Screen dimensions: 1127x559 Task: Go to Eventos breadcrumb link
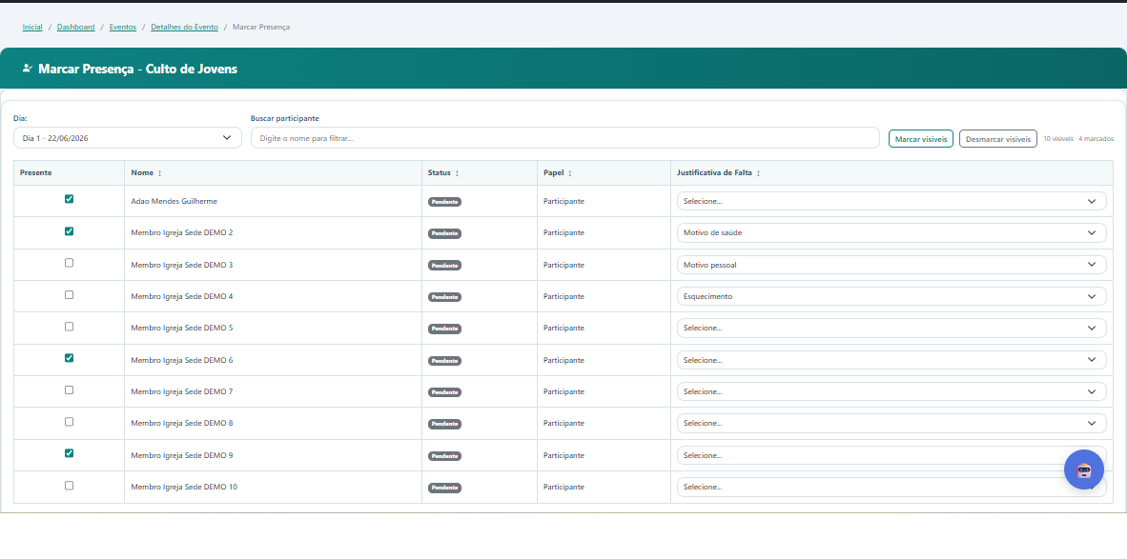123,28
